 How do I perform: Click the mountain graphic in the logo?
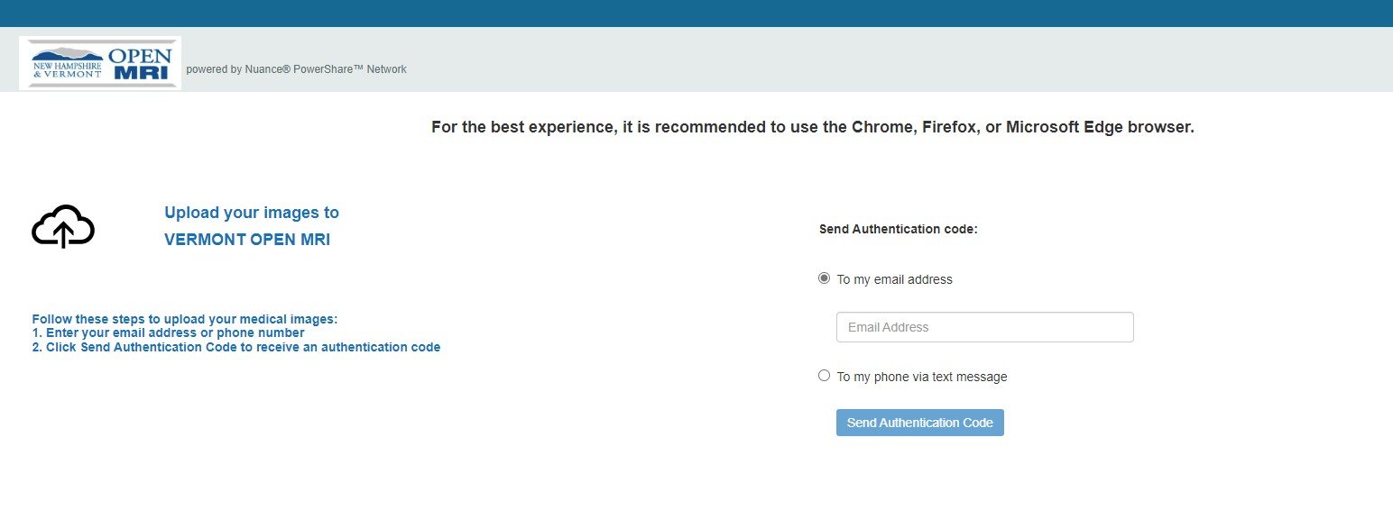point(69,52)
